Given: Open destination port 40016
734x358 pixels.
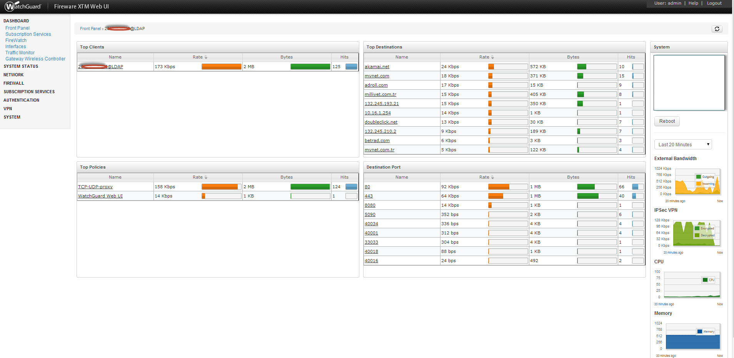Looking at the screenshot, I should point(371,261).
